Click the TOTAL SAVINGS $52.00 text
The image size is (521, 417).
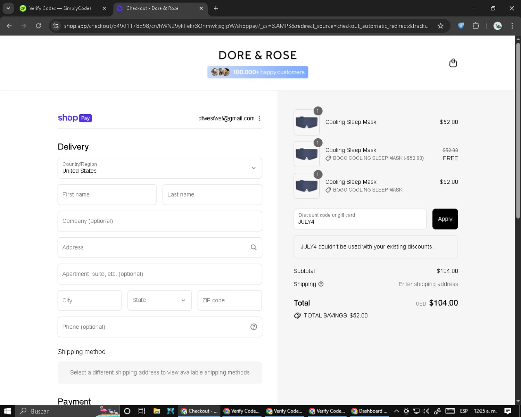[336, 316]
